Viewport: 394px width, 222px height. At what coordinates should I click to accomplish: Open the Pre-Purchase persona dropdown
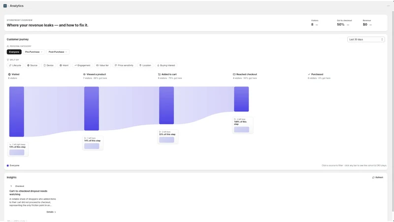click(x=33, y=52)
